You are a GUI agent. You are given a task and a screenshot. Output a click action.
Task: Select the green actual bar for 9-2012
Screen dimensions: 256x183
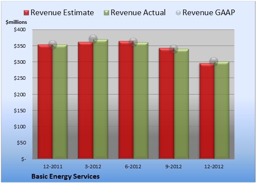(181, 104)
